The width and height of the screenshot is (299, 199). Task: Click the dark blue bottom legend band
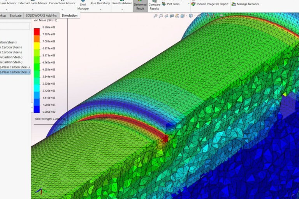tap(37, 109)
